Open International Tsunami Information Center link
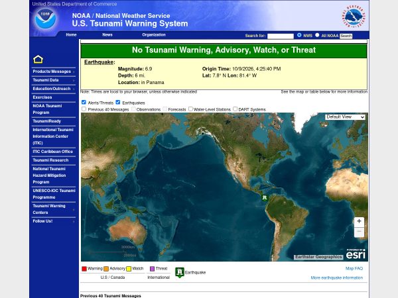 (x=53, y=136)
